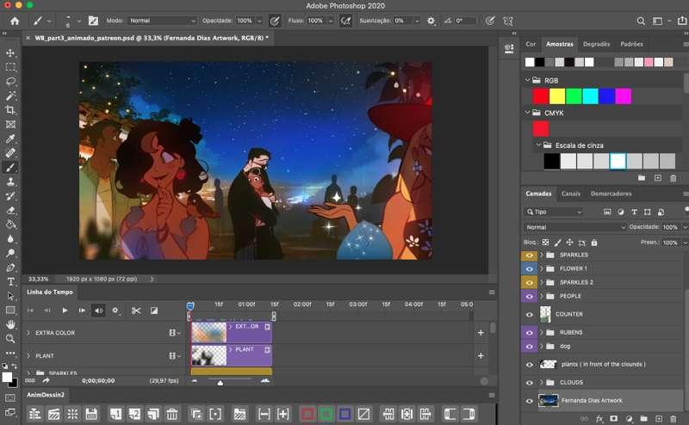Go to first frame of timeline
The image size is (689, 425).
[x=30, y=311]
